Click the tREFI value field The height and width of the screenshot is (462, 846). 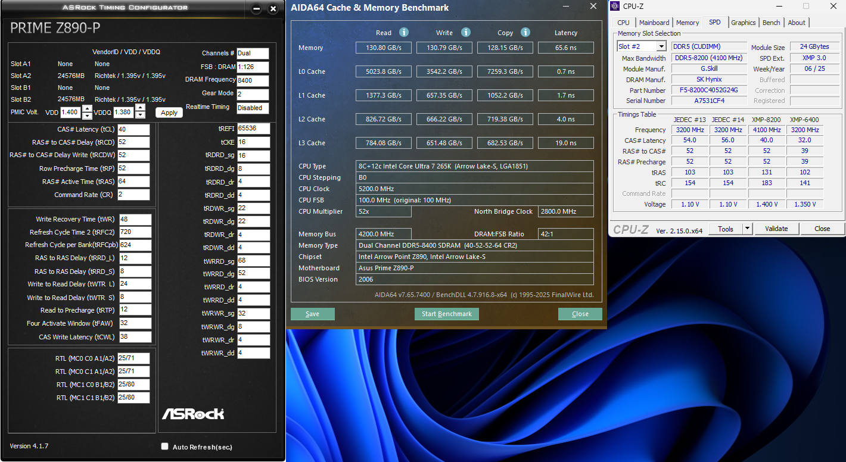(x=253, y=129)
